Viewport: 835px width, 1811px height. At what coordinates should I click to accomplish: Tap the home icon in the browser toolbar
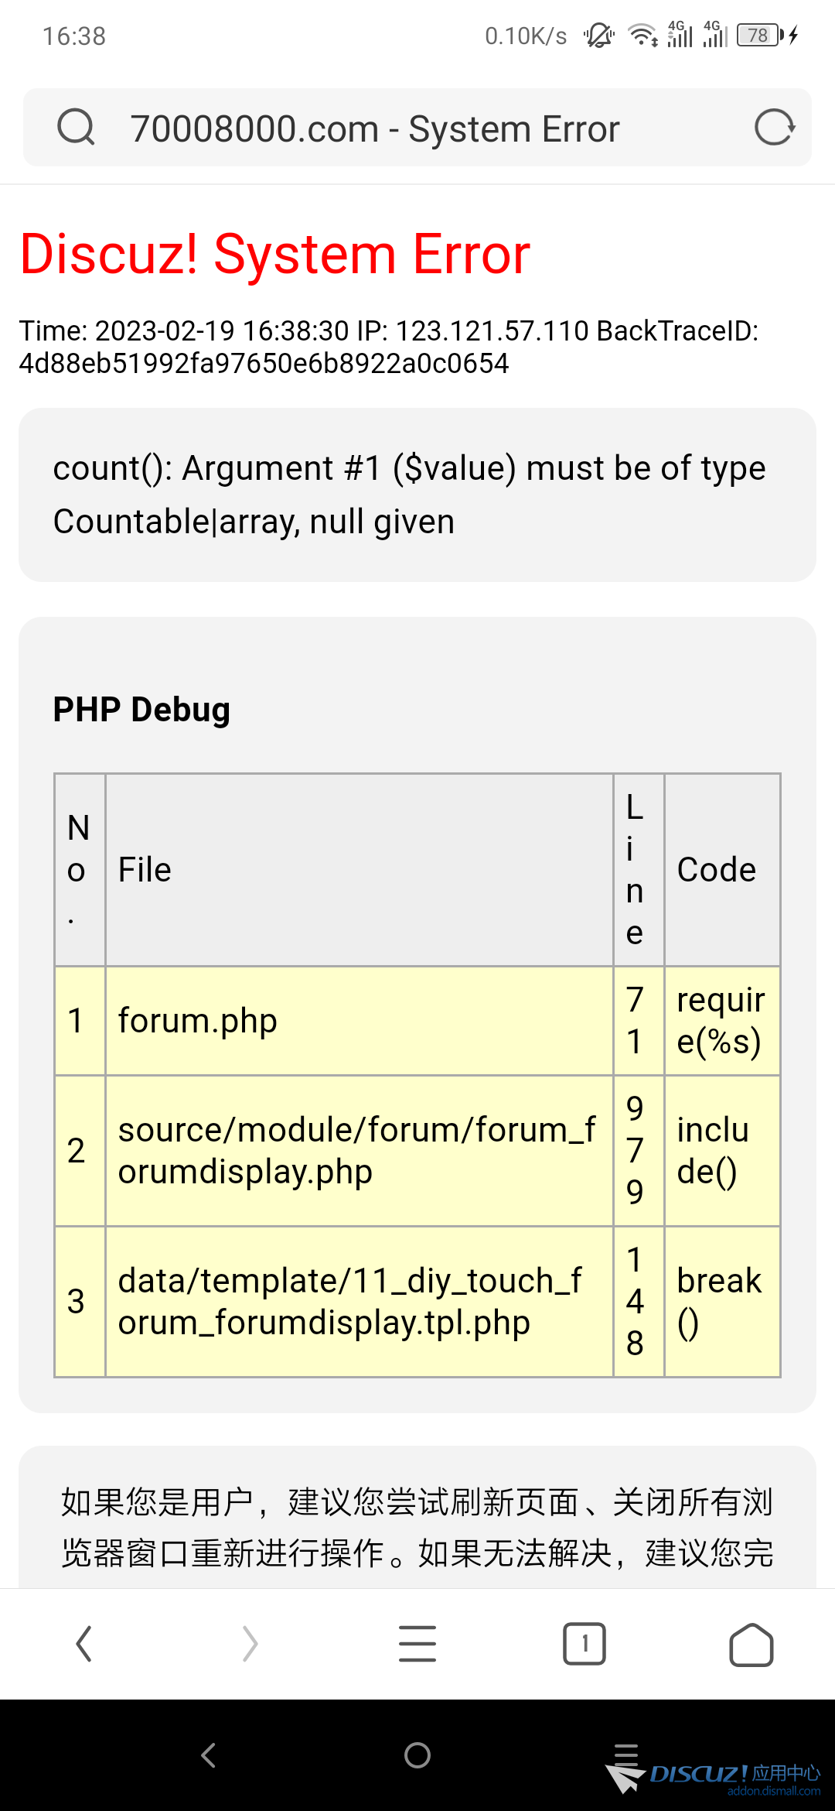coord(751,1644)
